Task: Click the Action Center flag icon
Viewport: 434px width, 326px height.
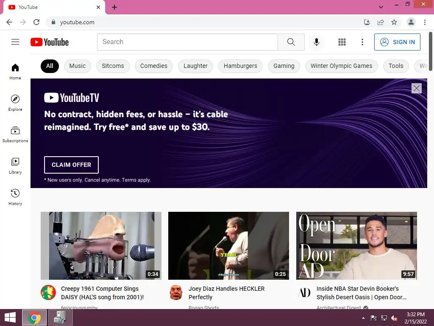Action: click(x=374, y=318)
